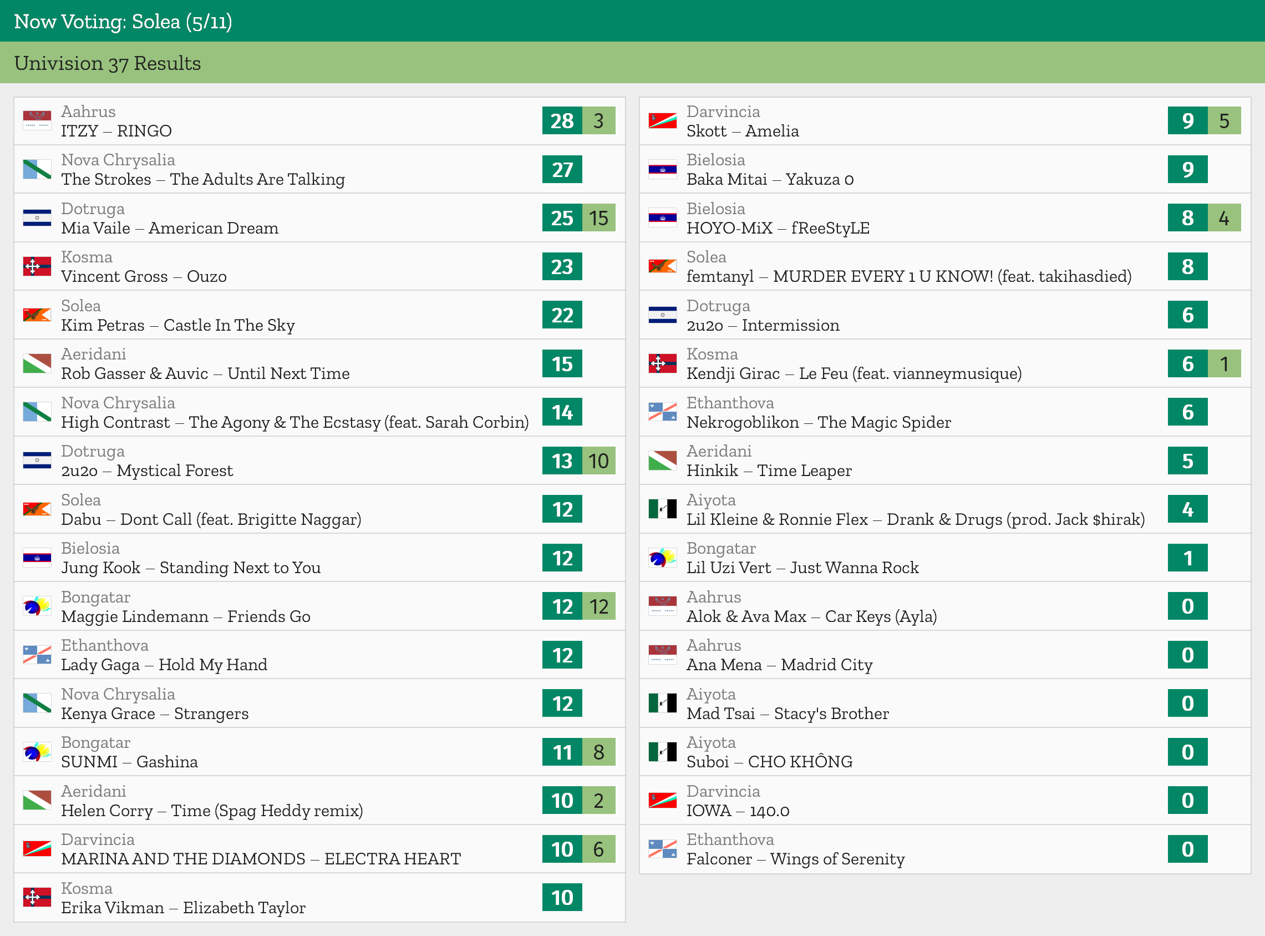Click the Solea flag beside femtanyl entry

pyautogui.click(x=663, y=266)
